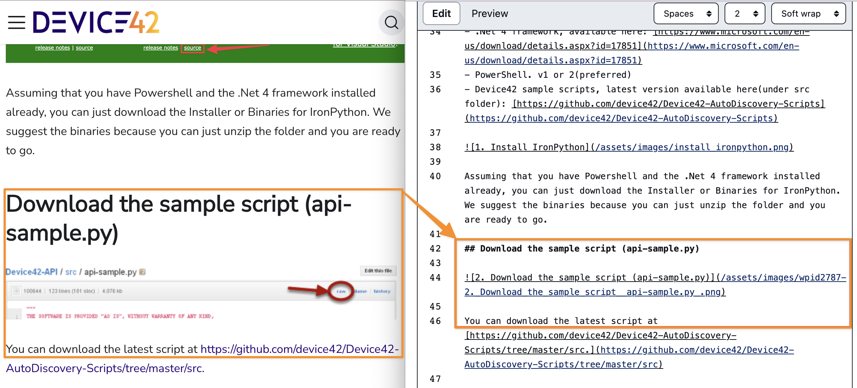The image size is (857, 388).
Task: Open the GitHub AutoDiscovery-Scripts link in the article
Action: 299,349
